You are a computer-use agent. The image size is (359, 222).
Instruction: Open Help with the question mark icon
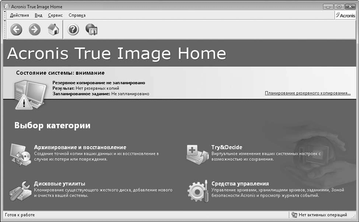[x=73, y=30]
